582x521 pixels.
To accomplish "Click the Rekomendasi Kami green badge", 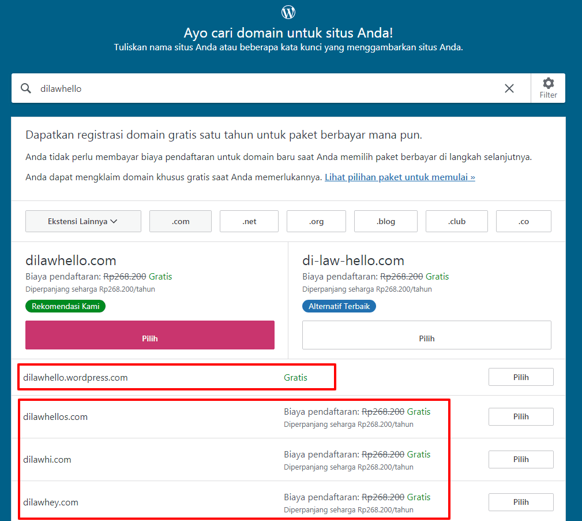I will [66, 306].
